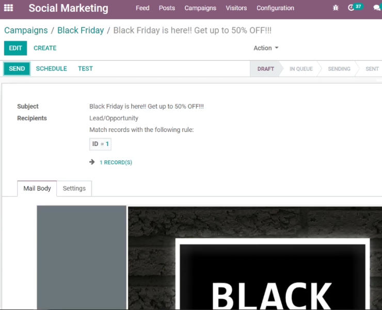This screenshot has width=382, height=310.
Task: Open the conversations chat bubble icon
Action: click(x=377, y=8)
